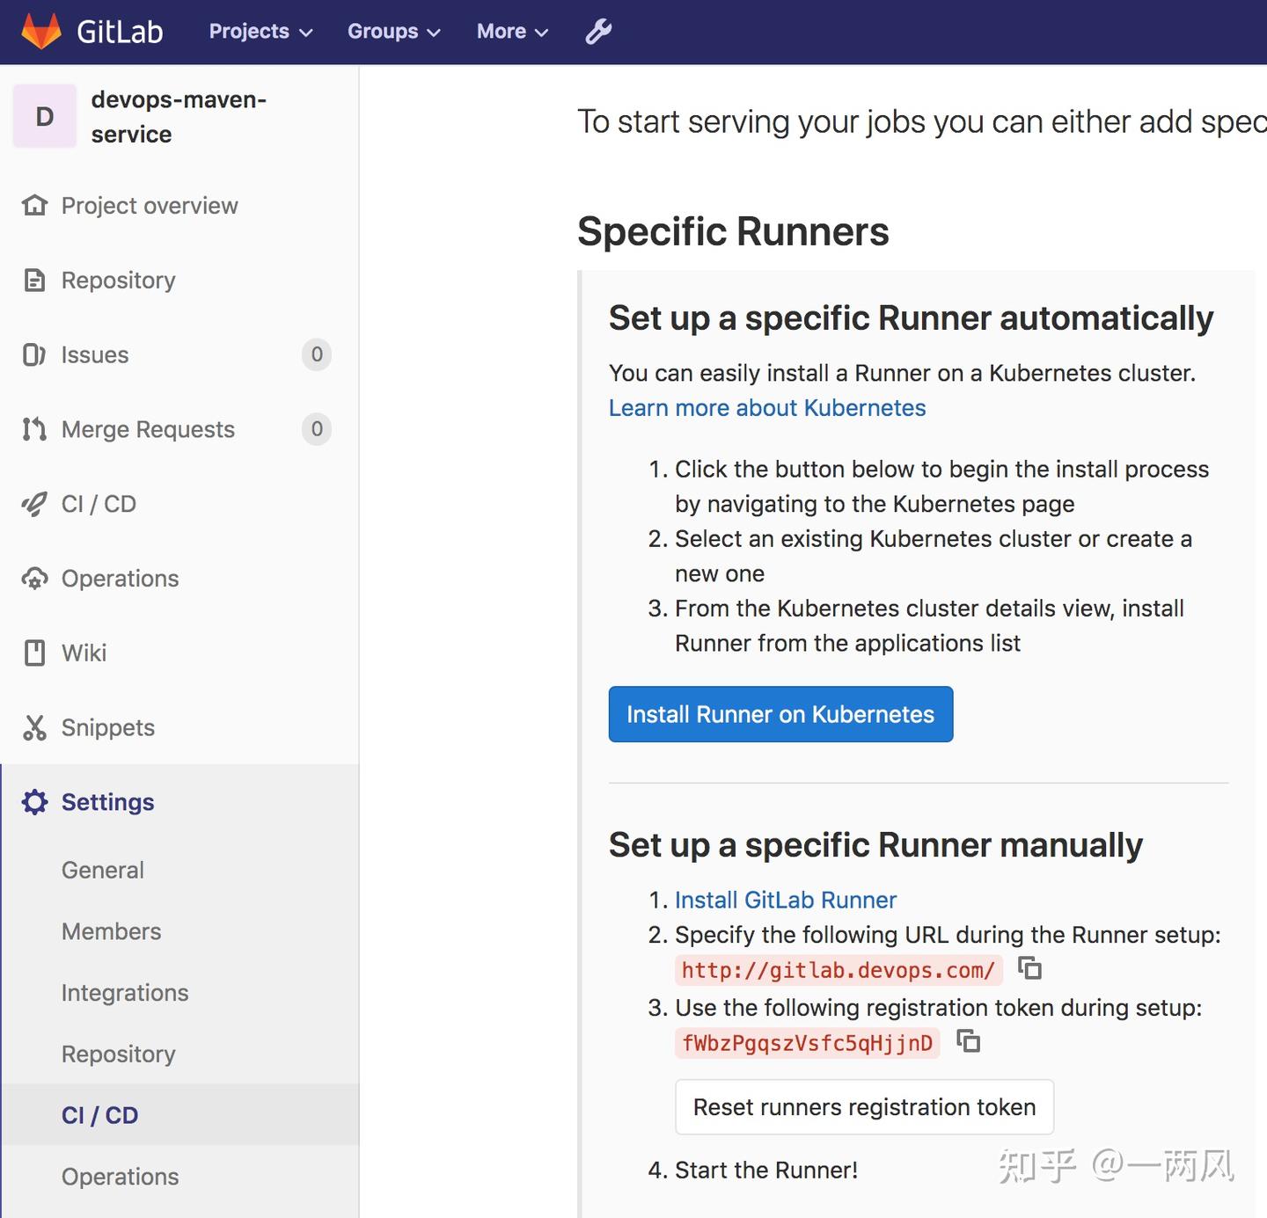Open the Members settings section
The image size is (1267, 1218).
coord(111,931)
